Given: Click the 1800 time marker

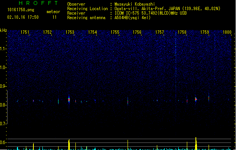Looking at the screenshot, I should [227, 32].
